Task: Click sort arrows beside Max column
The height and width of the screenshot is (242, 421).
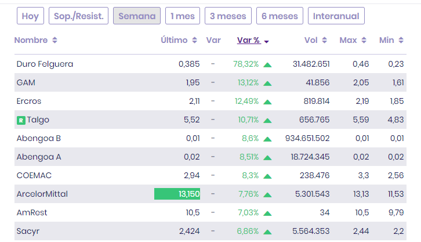Action: point(364,41)
